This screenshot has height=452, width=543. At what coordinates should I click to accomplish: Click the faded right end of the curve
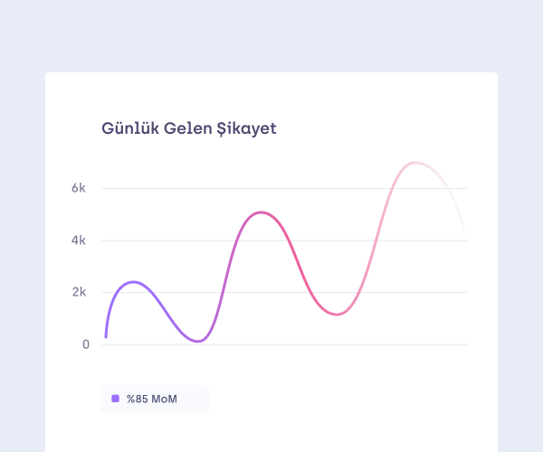click(463, 230)
